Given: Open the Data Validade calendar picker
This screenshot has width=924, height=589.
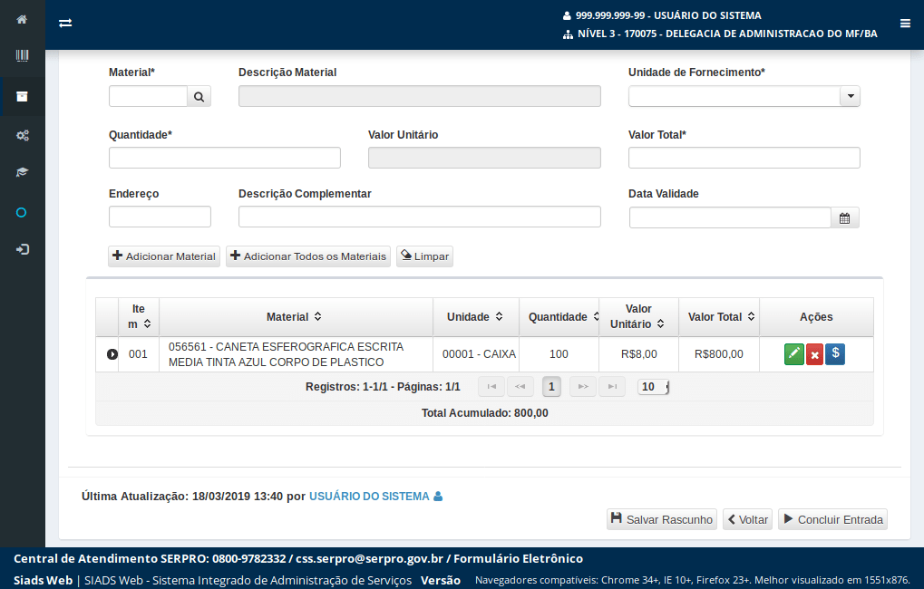Looking at the screenshot, I should pyautogui.click(x=844, y=217).
